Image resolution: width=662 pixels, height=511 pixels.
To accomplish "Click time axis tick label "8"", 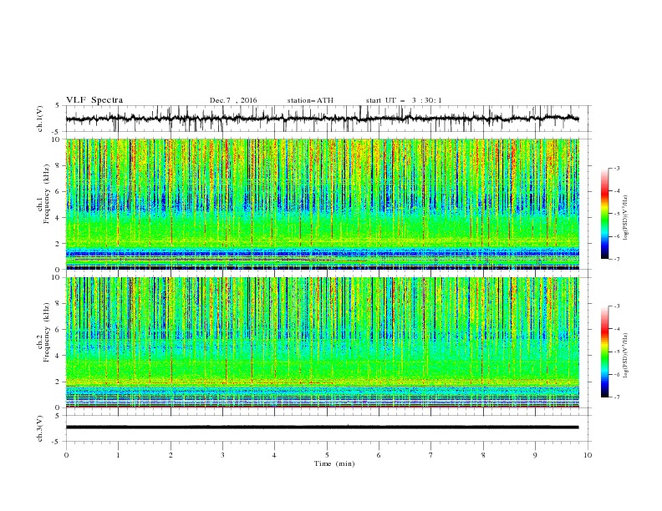I will (x=483, y=455).
